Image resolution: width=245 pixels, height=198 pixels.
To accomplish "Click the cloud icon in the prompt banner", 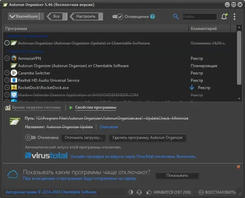I will click(13, 174).
